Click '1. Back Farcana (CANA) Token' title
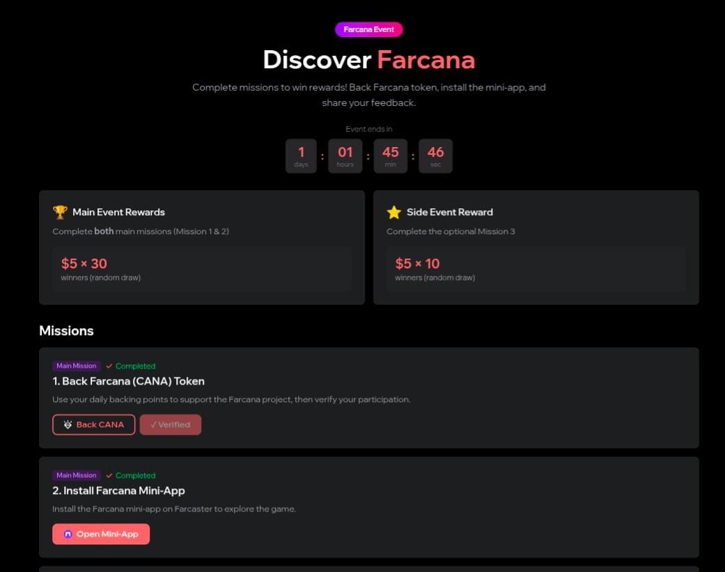 click(129, 382)
